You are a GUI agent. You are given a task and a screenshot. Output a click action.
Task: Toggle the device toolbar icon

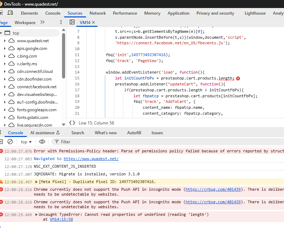[x=10, y=13]
